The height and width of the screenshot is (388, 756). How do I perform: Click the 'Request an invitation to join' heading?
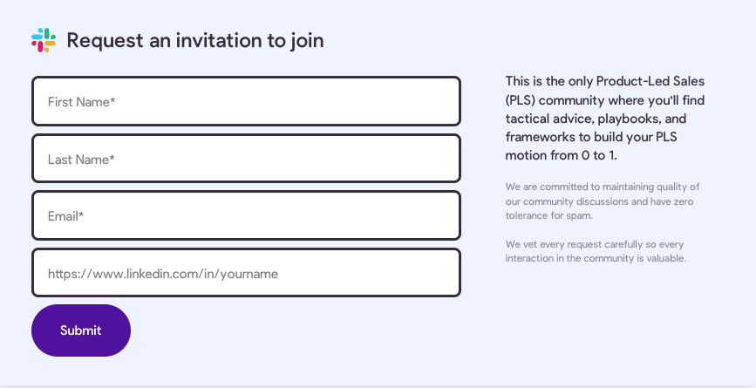[195, 40]
